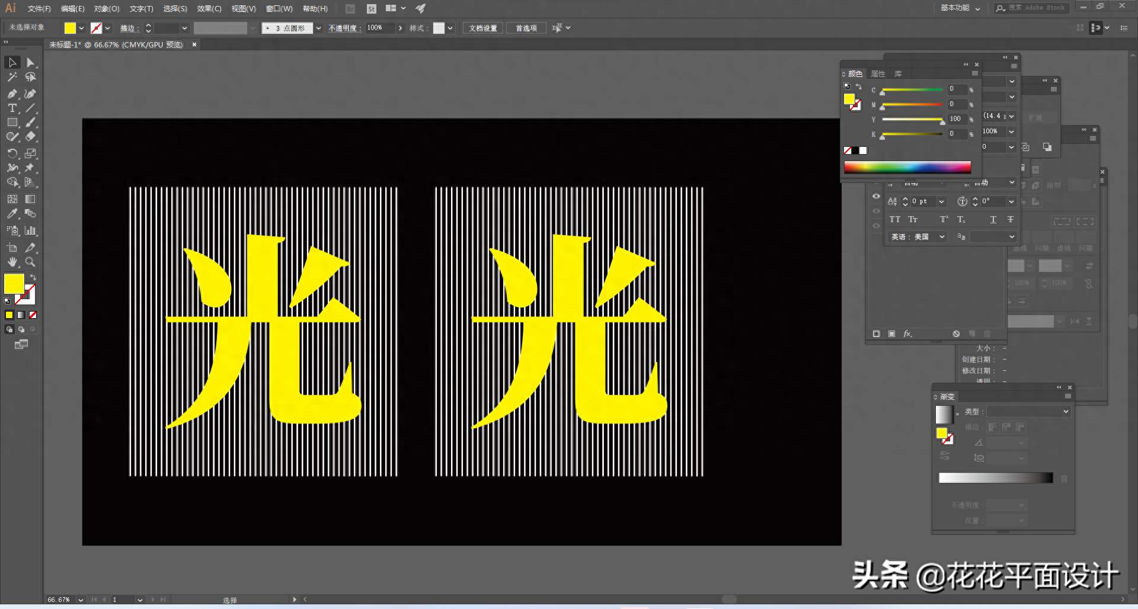The width and height of the screenshot is (1138, 609).
Task: Switch to the 属性 panel tab
Action: (878, 74)
